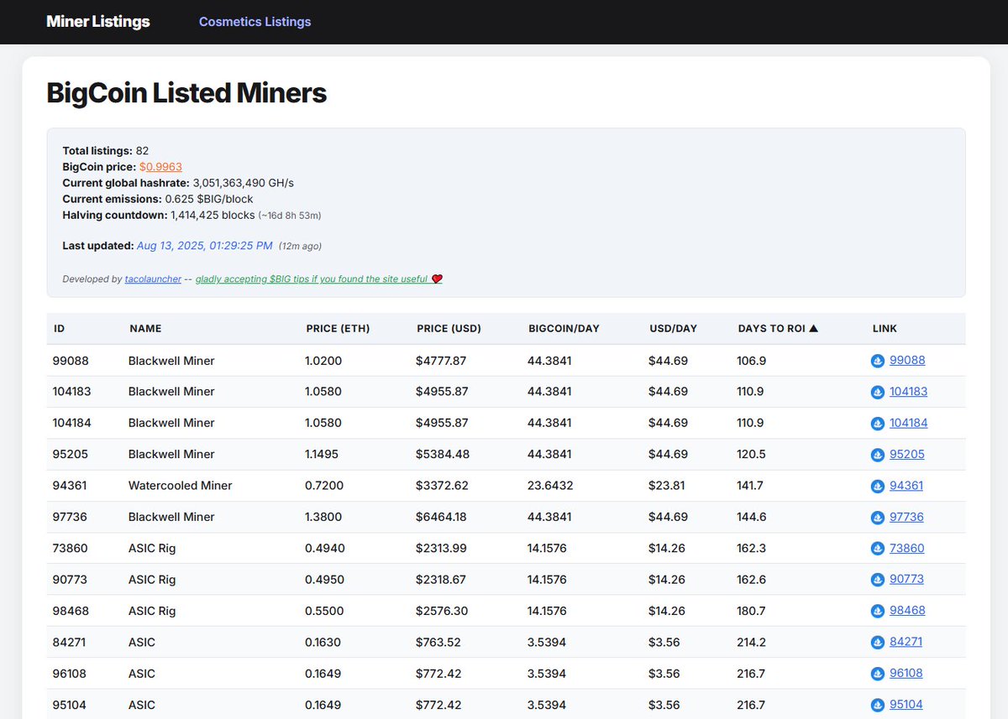Click the marketplace icon beside link 98468
This screenshot has height=719, width=1008.
[x=878, y=611]
